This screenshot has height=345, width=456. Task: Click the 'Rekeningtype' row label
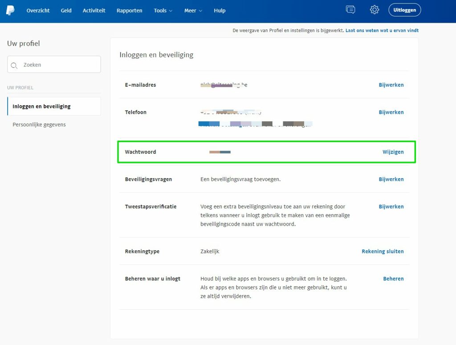click(x=142, y=252)
